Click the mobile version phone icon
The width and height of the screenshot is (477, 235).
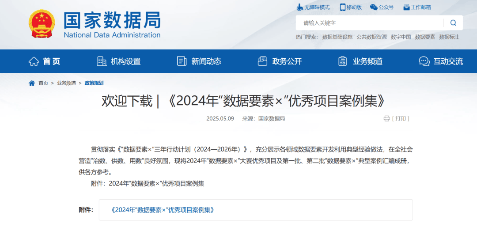pyautogui.click(x=343, y=7)
